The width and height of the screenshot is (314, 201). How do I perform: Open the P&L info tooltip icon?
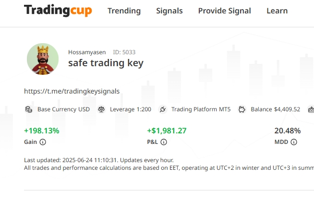click(164, 142)
